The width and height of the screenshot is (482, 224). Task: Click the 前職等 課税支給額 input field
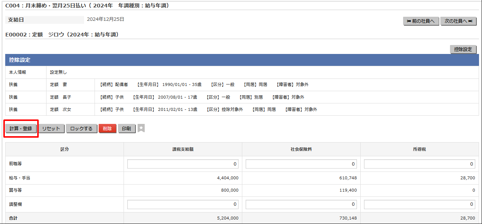tap(182, 163)
